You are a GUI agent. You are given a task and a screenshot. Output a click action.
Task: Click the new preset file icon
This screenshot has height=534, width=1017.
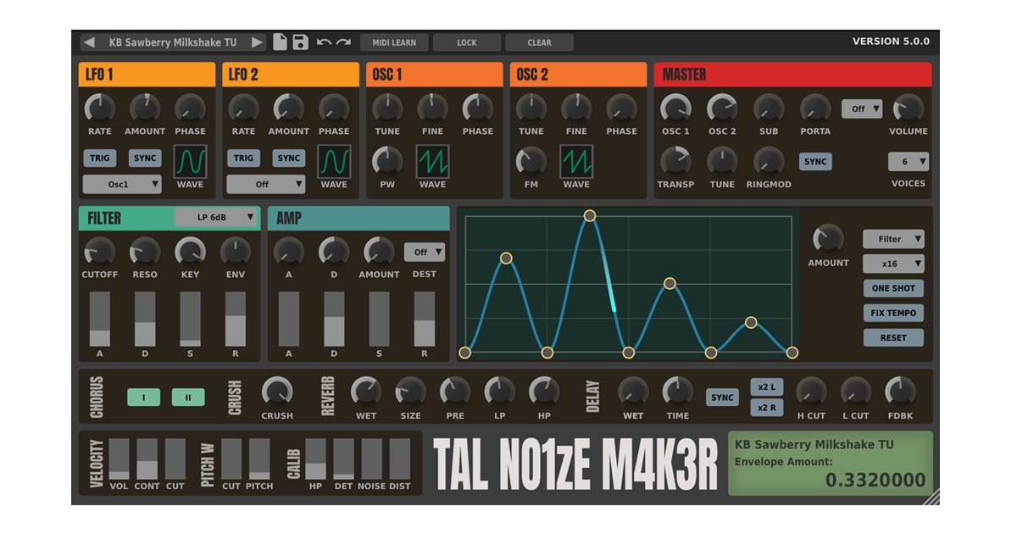point(280,42)
